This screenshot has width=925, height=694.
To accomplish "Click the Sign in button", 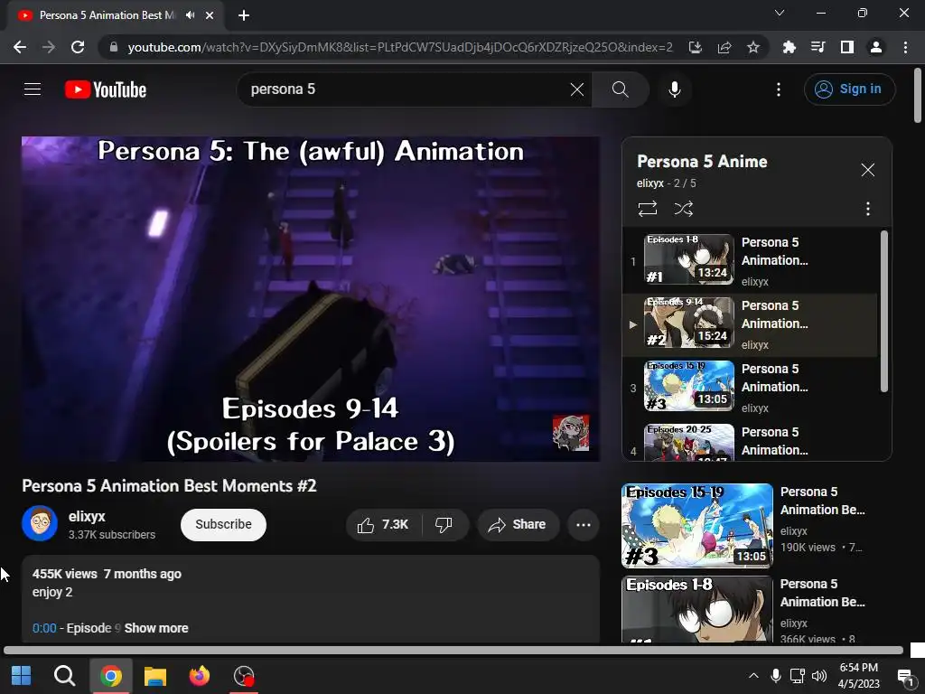I will point(849,89).
